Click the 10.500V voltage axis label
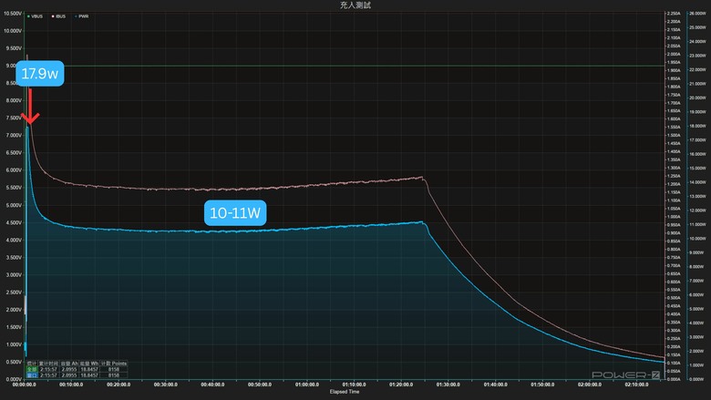711x400 pixels. tap(13, 14)
